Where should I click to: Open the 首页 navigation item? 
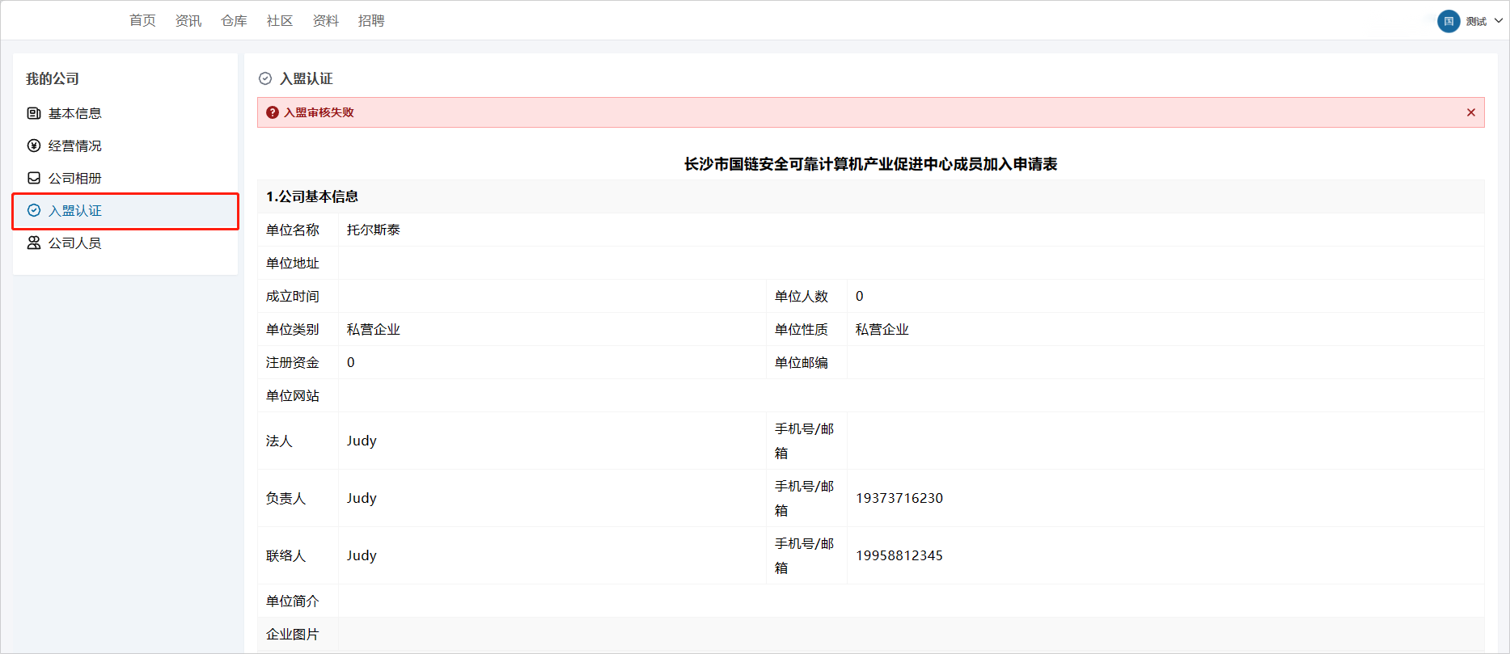point(142,21)
